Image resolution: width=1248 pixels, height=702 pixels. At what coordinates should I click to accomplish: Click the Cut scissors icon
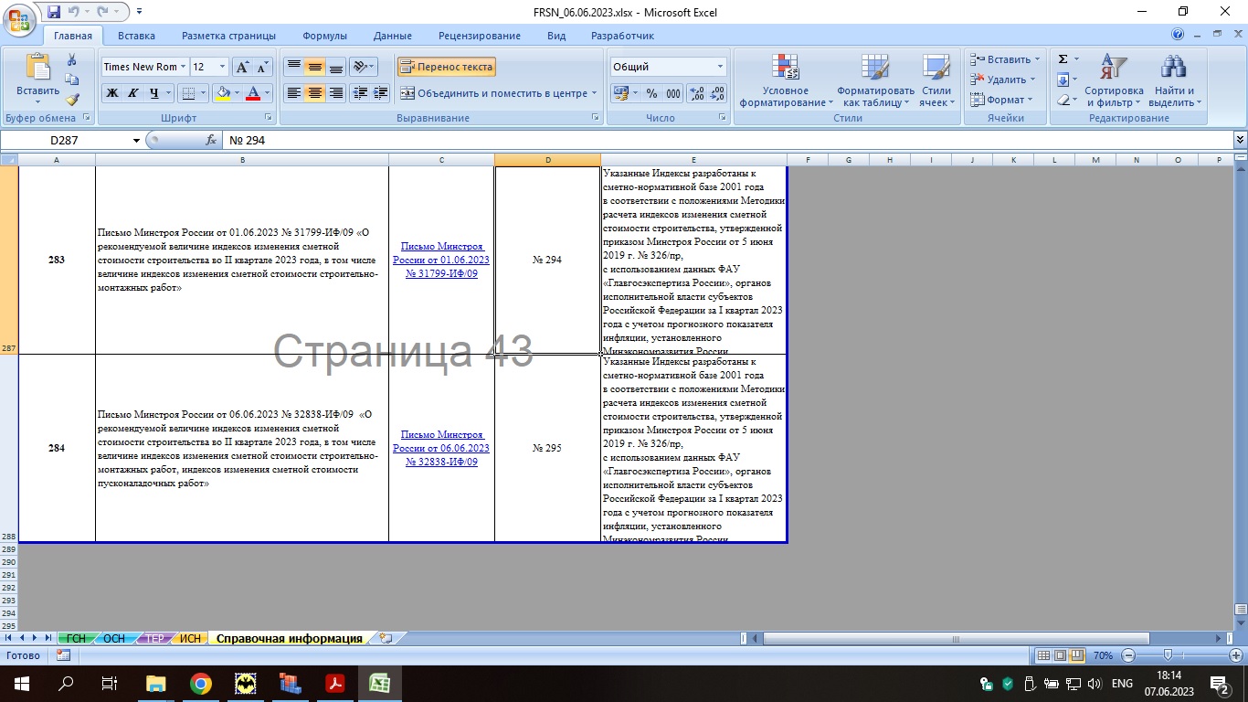pyautogui.click(x=72, y=59)
